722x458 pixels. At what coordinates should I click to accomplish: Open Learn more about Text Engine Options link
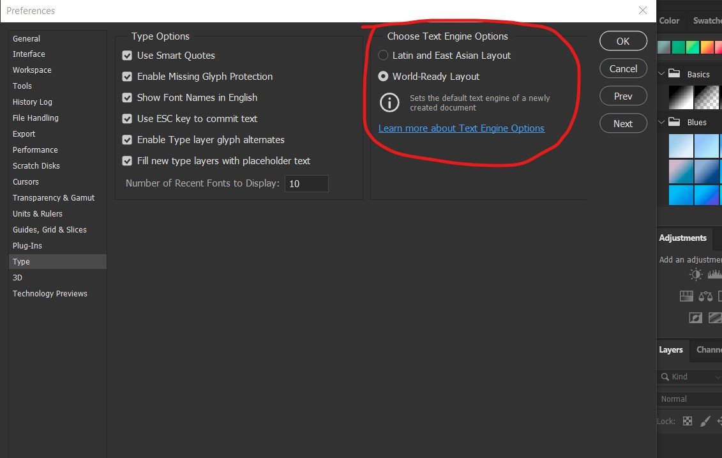[x=462, y=128]
